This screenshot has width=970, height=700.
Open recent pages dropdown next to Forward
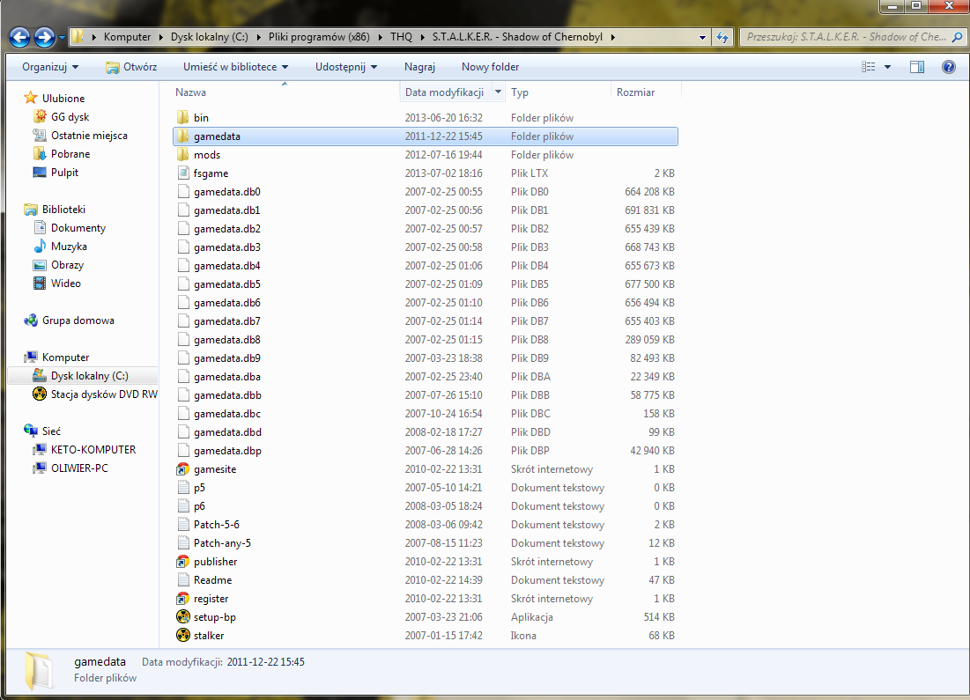coord(62,37)
